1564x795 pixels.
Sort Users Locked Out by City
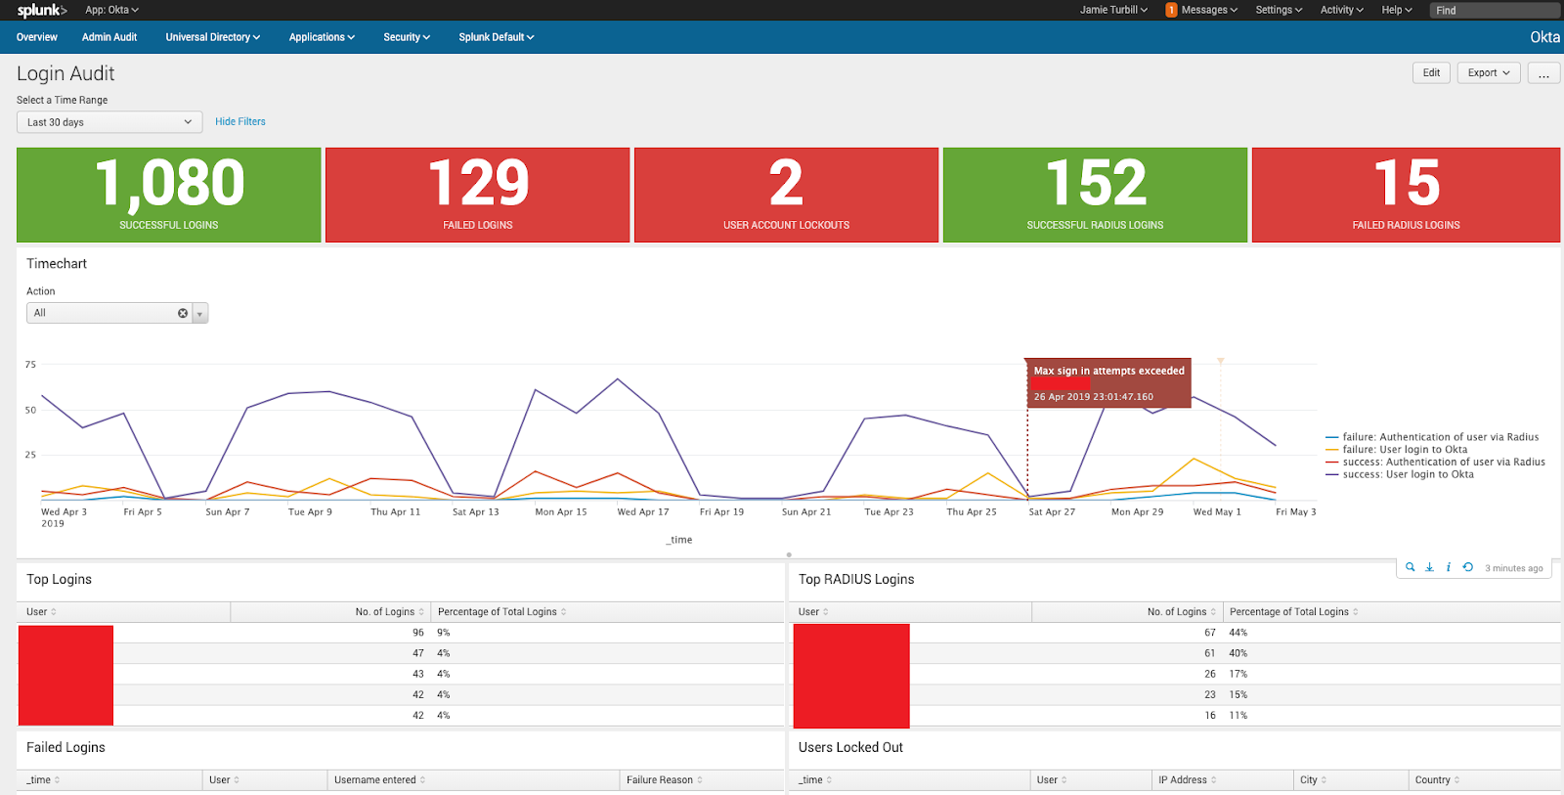1351,780
